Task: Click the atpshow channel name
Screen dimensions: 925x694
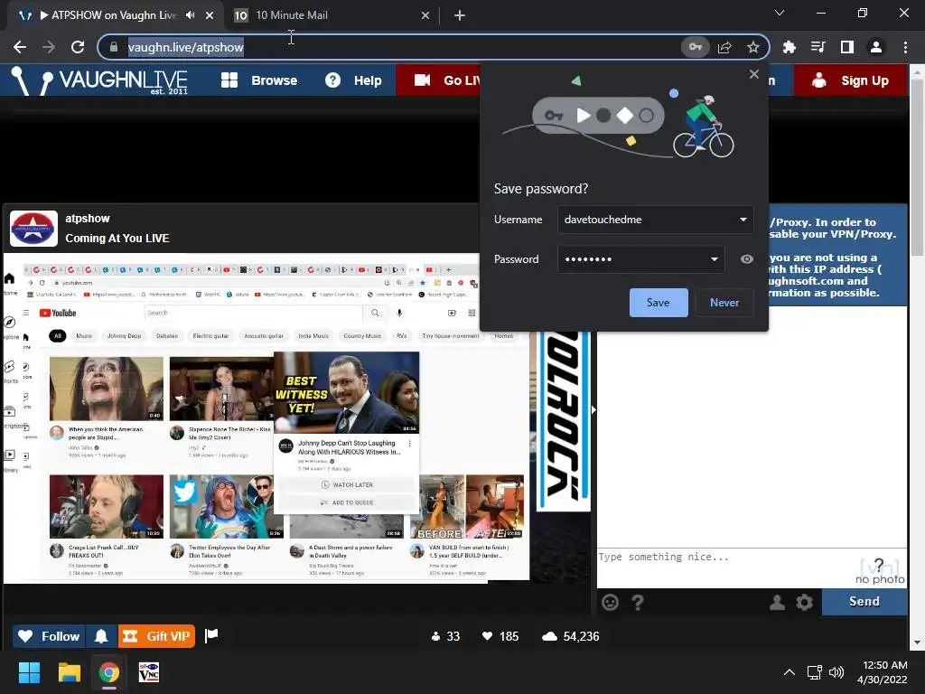Action: click(x=88, y=219)
